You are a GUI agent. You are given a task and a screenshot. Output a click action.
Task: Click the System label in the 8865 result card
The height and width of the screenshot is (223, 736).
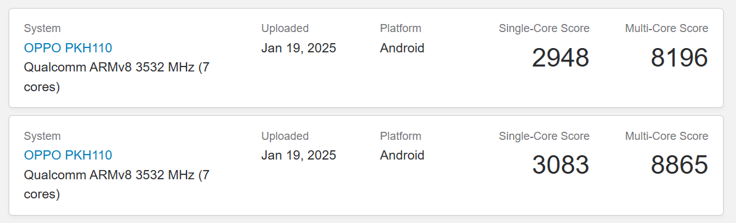pyautogui.click(x=42, y=136)
